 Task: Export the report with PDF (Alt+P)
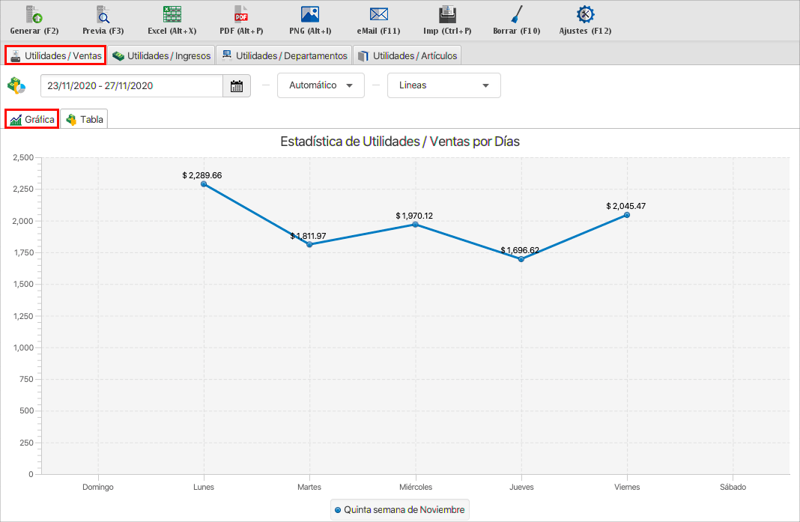[x=241, y=15]
